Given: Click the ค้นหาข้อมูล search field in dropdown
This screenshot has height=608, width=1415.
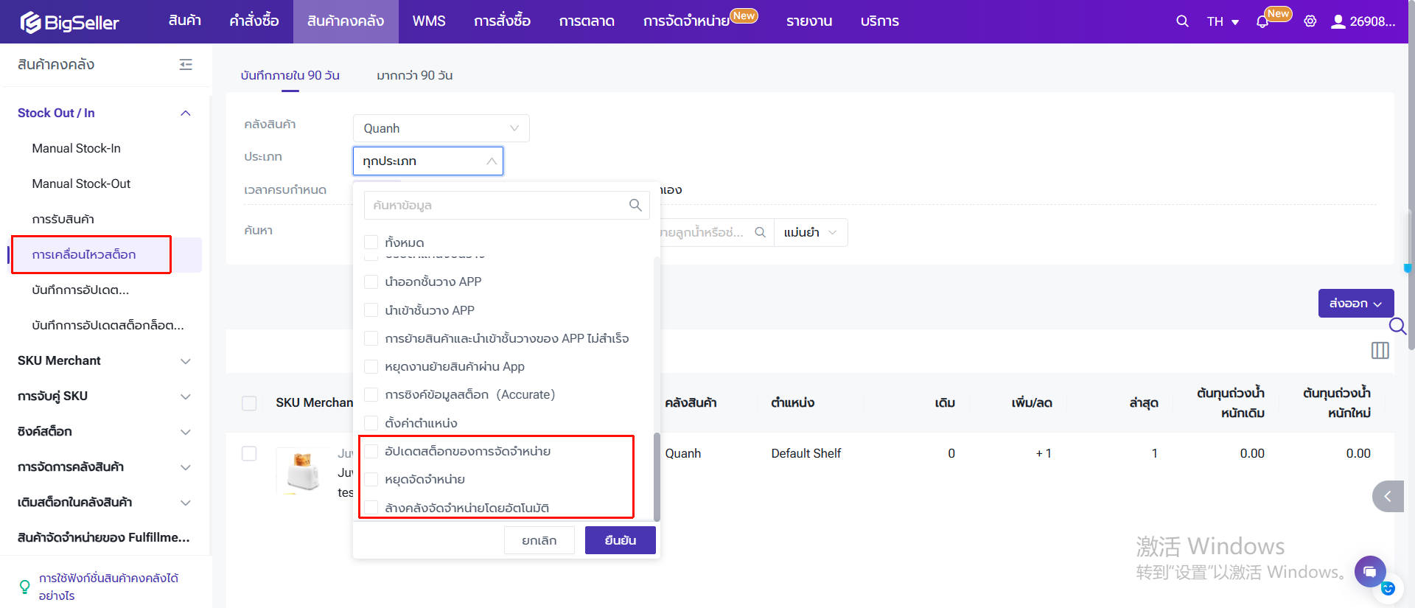Looking at the screenshot, I should (497, 206).
